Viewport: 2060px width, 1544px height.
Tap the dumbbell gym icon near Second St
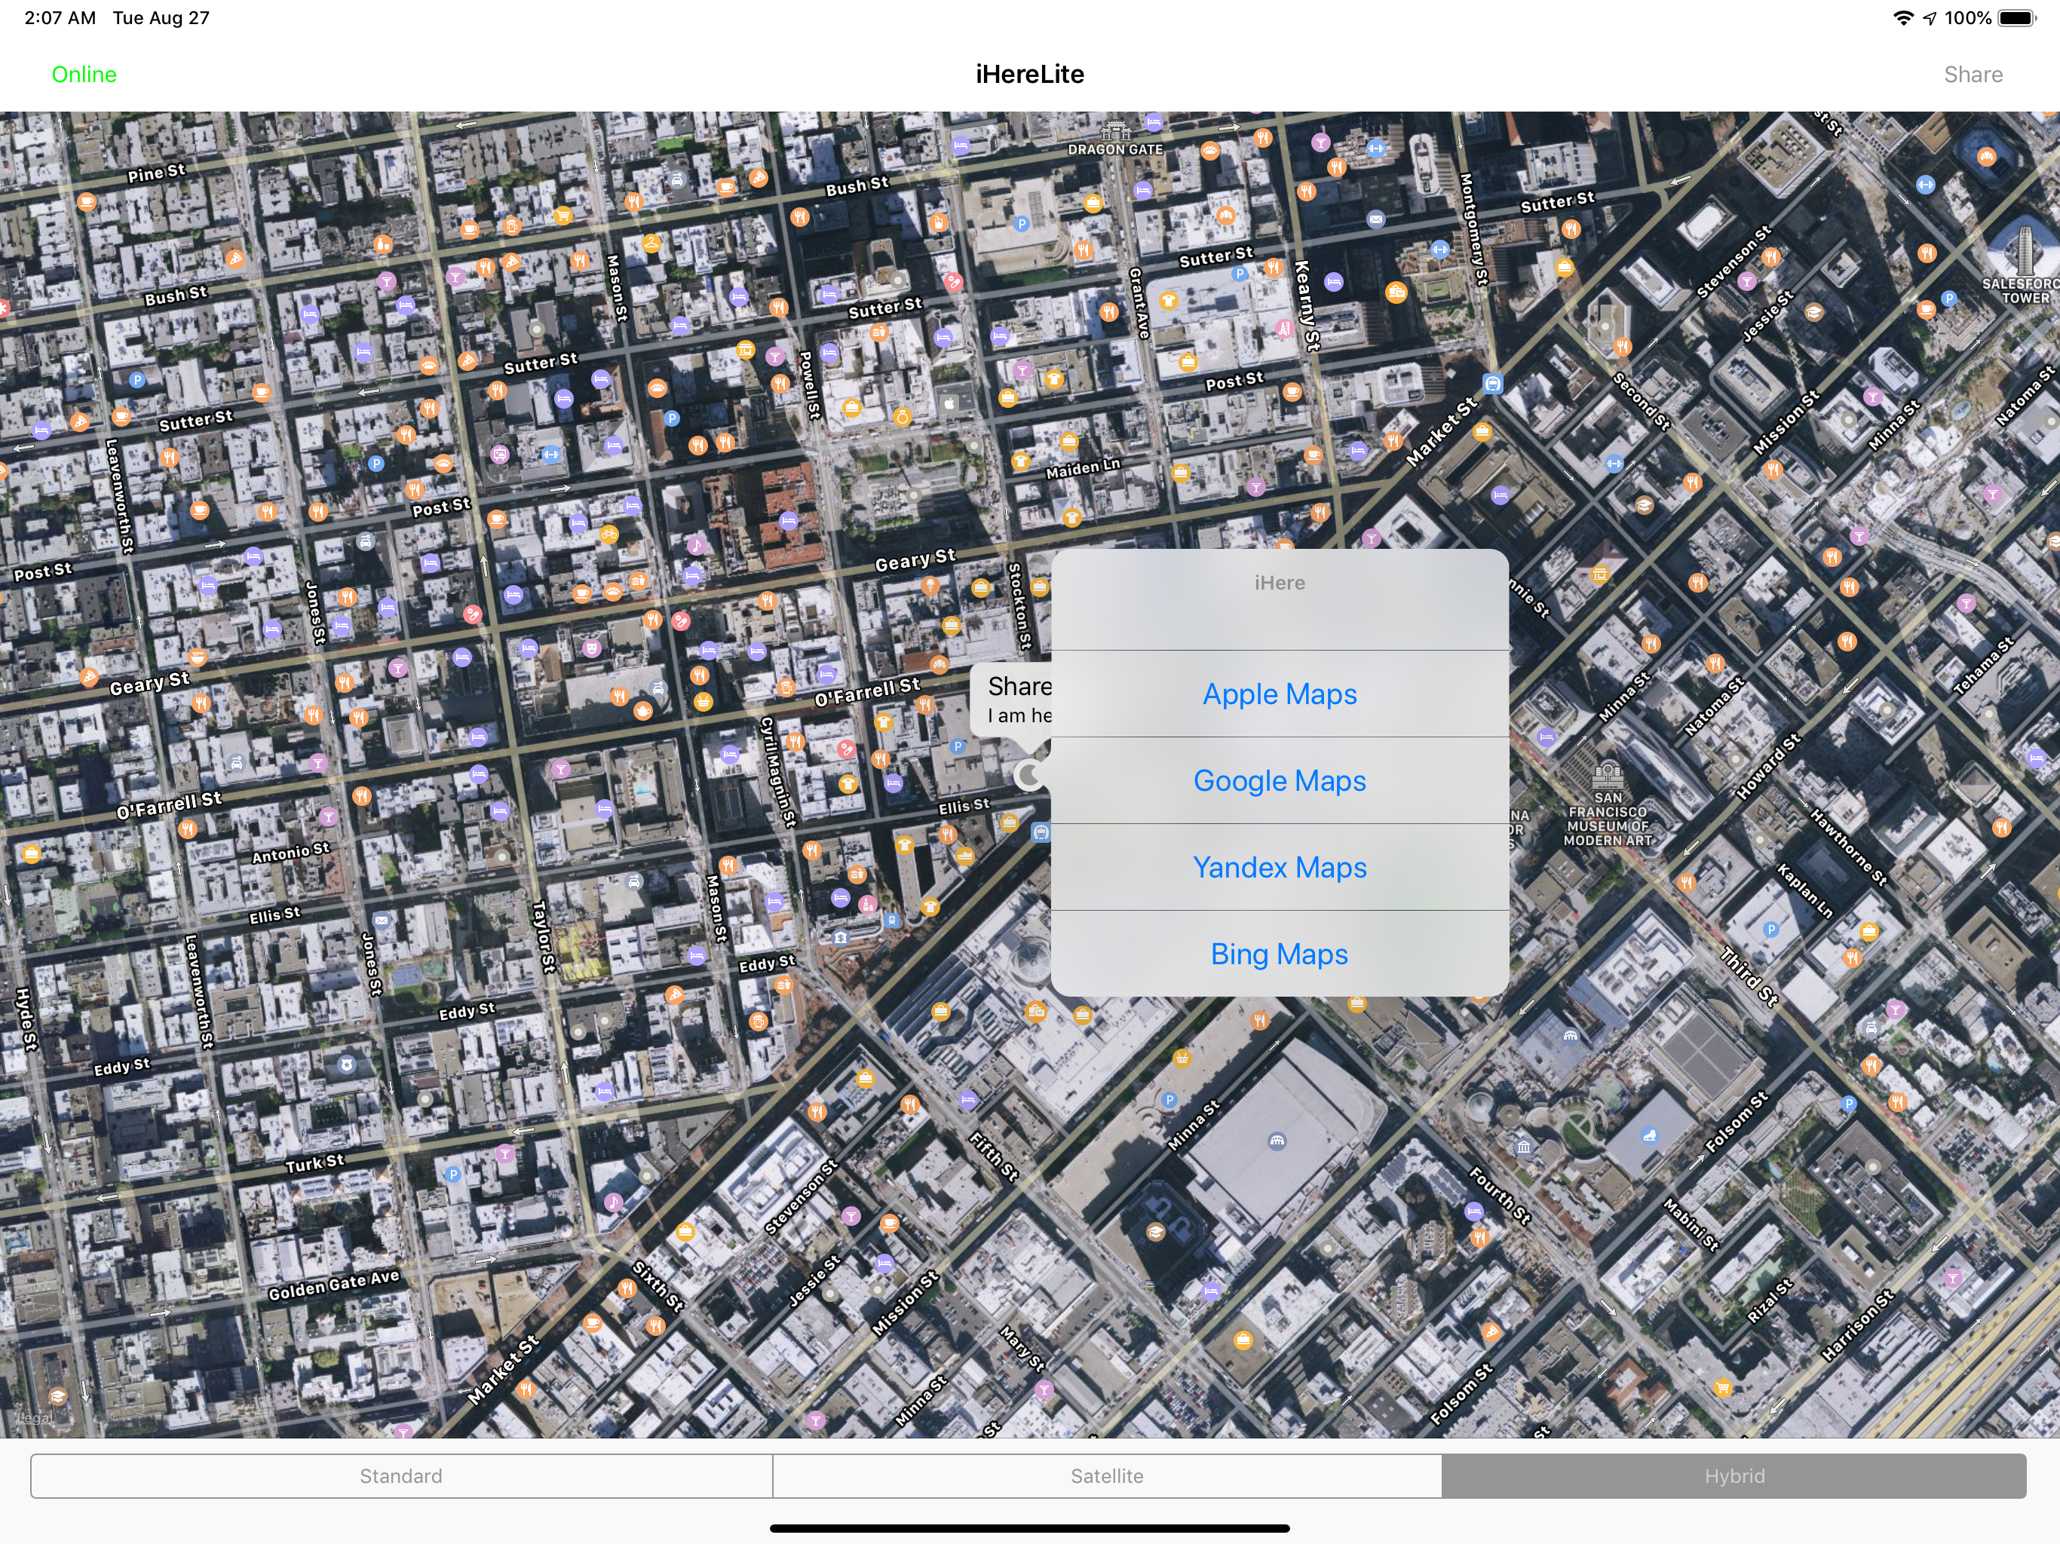(x=1614, y=463)
